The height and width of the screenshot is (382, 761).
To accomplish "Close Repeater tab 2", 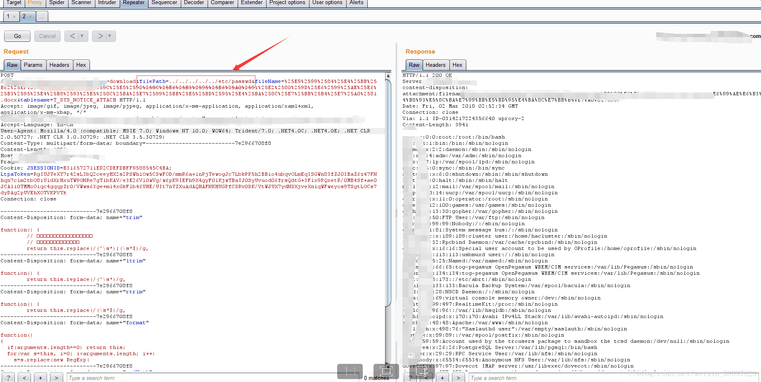I will click(x=30, y=17).
